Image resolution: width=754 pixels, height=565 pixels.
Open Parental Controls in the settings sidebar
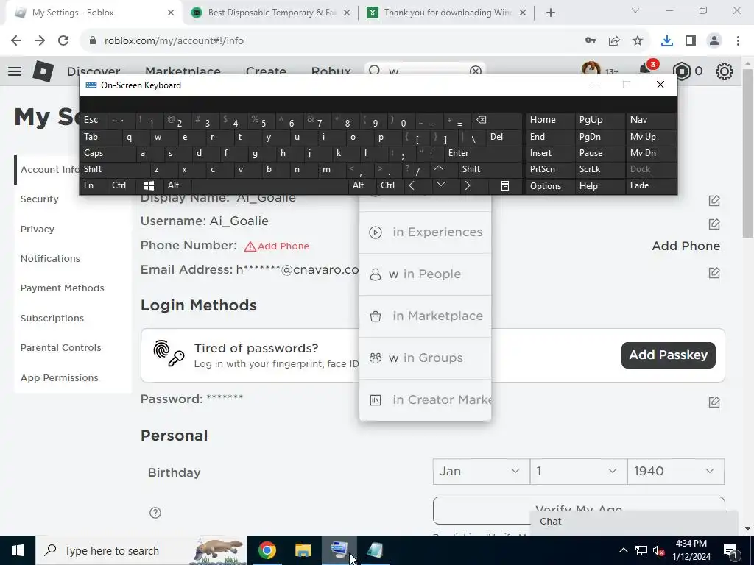click(60, 348)
